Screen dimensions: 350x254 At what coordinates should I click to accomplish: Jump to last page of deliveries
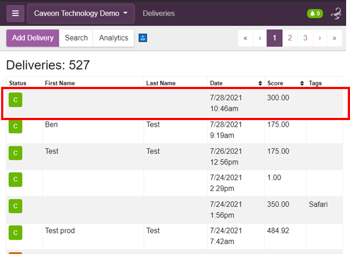334,38
